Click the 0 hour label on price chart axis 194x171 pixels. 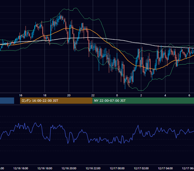click(x=117, y=95)
